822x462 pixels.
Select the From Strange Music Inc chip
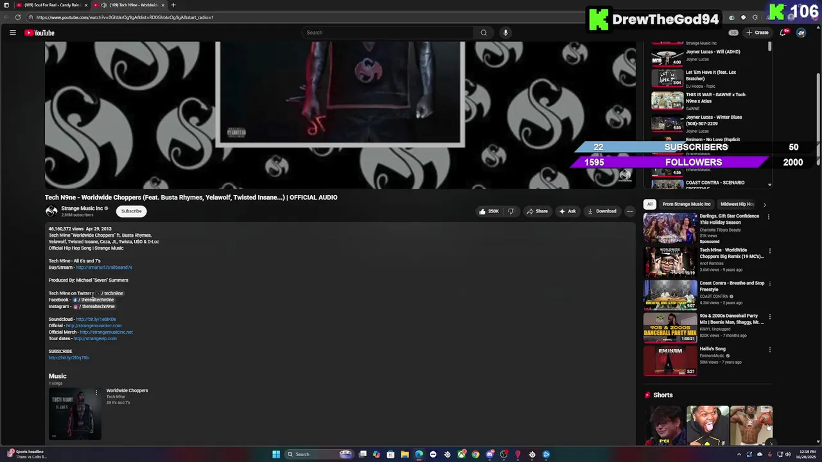coord(686,204)
